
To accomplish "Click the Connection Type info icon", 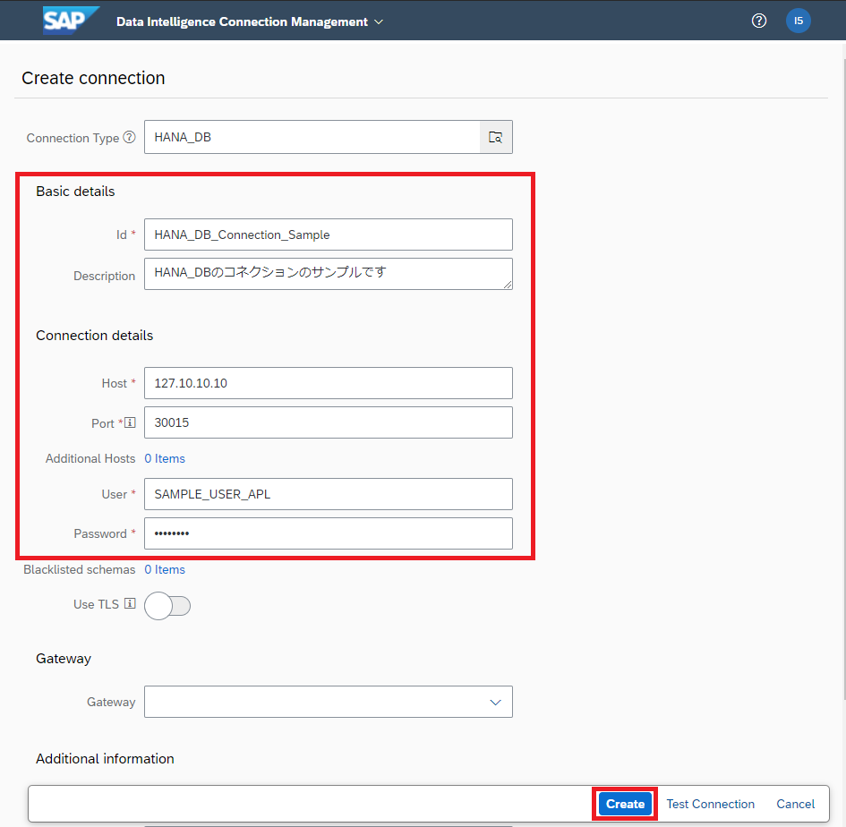I will [x=130, y=138].
